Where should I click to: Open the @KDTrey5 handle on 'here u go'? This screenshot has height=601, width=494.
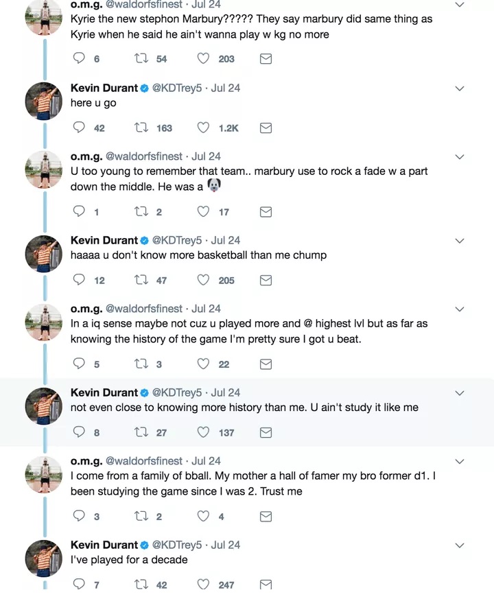click(176, 88)
